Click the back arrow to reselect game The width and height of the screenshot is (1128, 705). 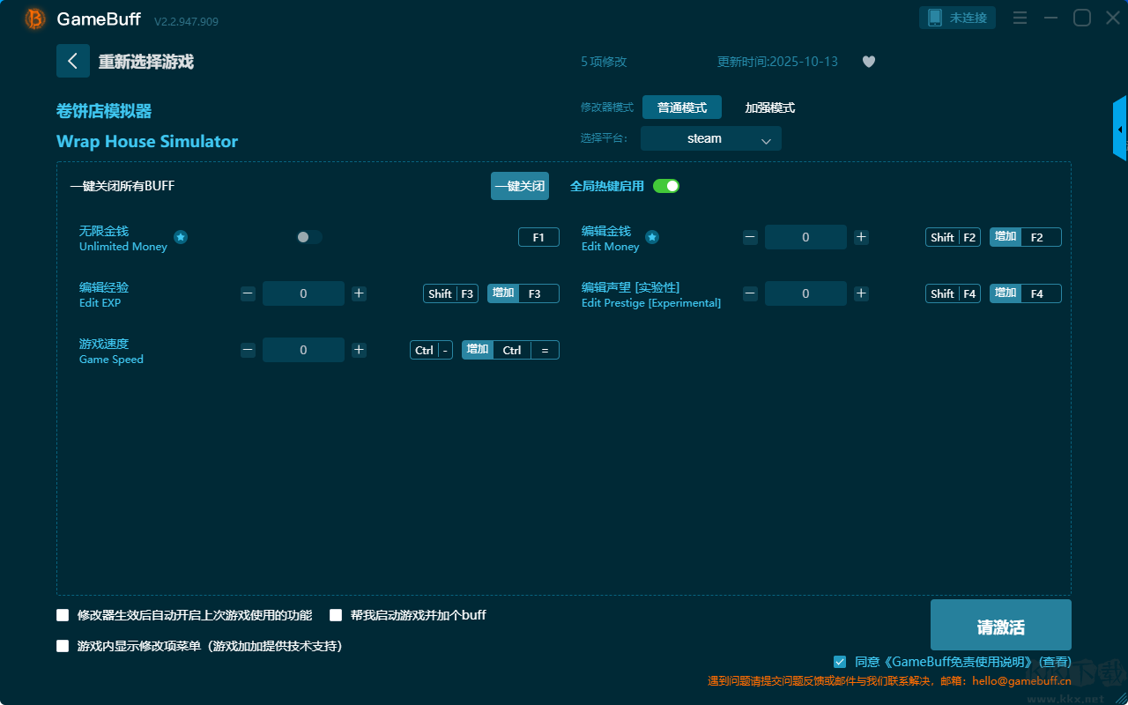(72, 61)
